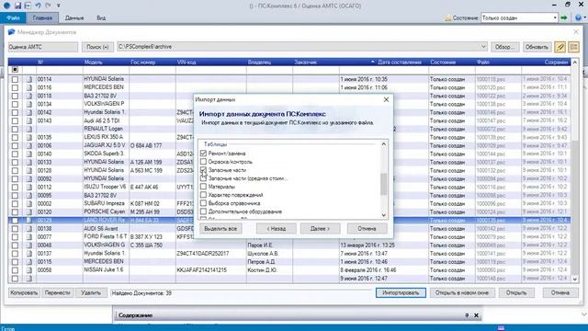Click document icon in row 00138
Image resolution: width=588 pixels, height=331 pixels.
(x=29, y=229)
